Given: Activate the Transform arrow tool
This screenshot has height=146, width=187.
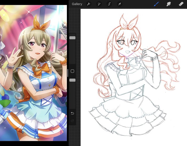Looking at the screenshot, I should (120, 4).
